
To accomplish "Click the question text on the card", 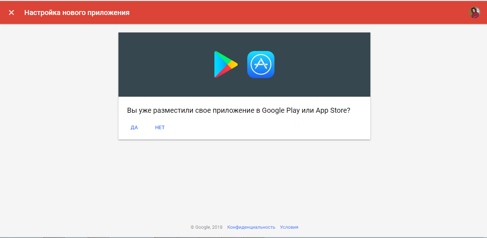I will [239, 110].
